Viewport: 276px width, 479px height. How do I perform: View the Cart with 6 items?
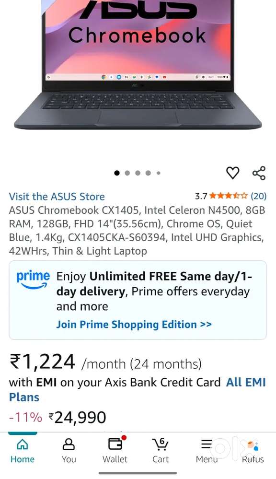pos(161,451)
